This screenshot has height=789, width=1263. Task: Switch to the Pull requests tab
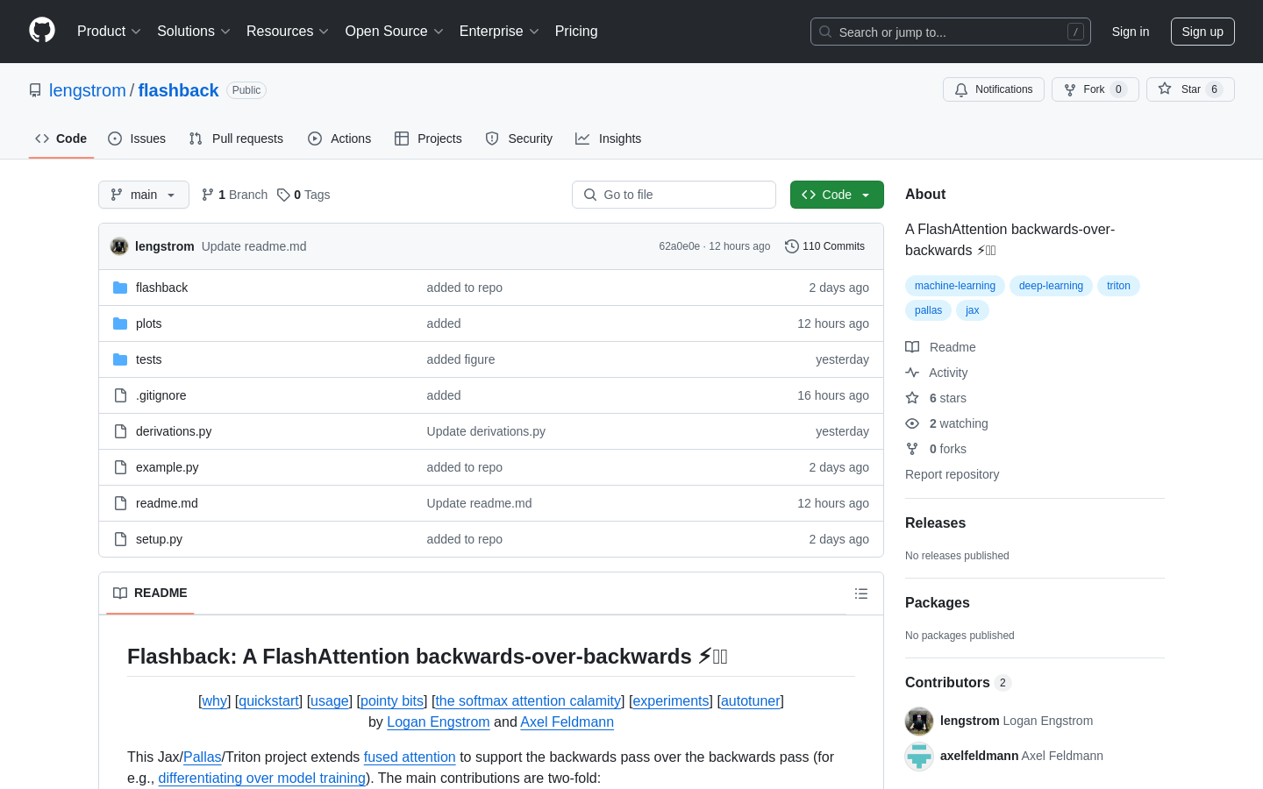point(236,139)
